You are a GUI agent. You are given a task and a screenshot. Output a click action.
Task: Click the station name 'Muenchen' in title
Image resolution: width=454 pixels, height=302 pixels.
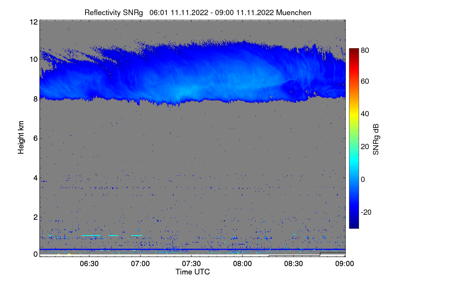294,12
